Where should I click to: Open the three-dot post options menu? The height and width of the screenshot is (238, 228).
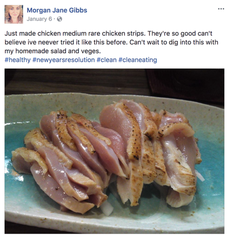click(221, 9)
